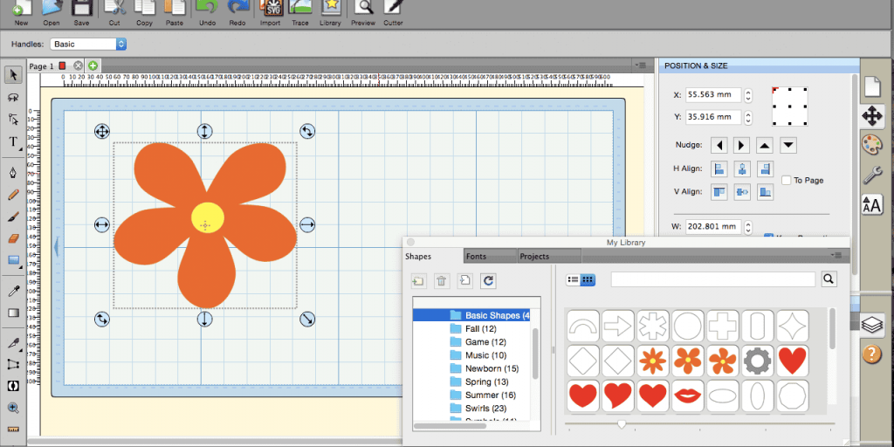Switch to the Fonts tab

pos(491,257)
